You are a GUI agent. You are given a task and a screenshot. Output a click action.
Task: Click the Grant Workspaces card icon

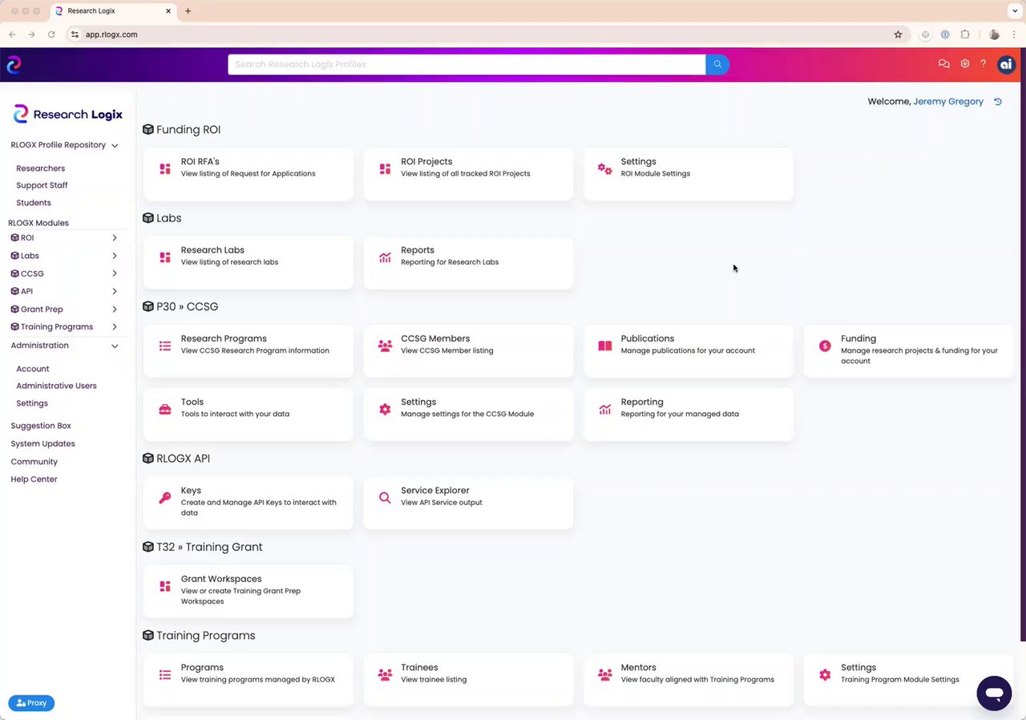[165, 586]
